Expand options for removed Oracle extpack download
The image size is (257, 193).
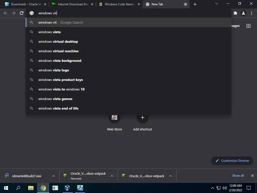[x=112, y=176]
